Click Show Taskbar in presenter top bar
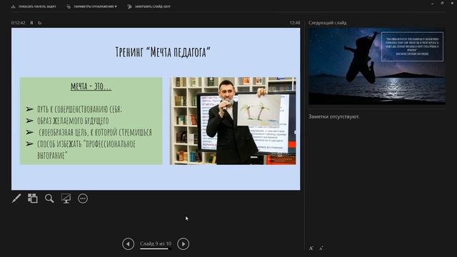The image size is (457, 257). coord(34,6)
